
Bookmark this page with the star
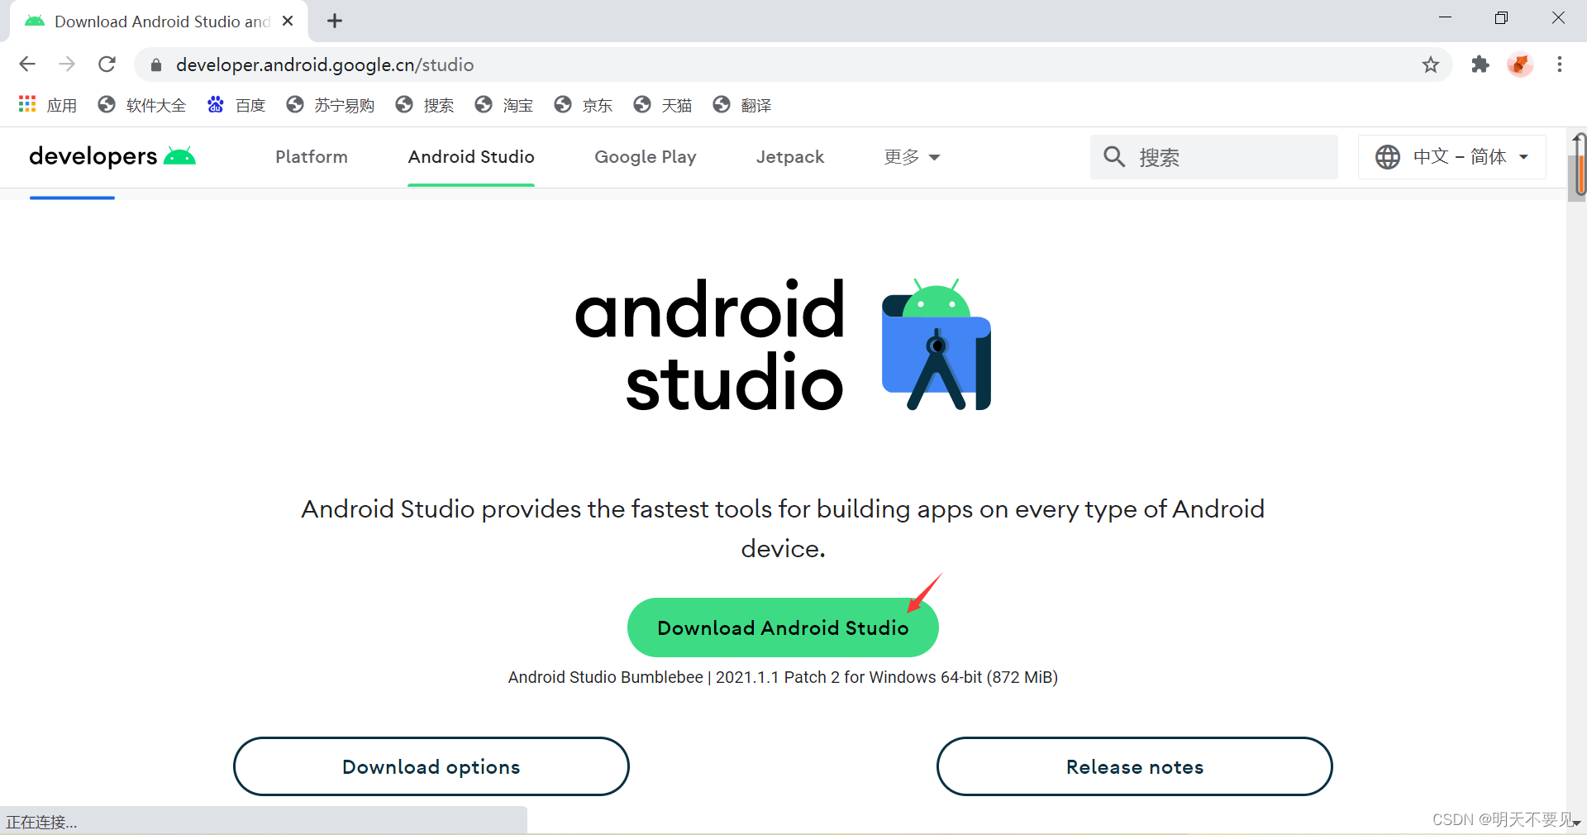coord(1431,64)
